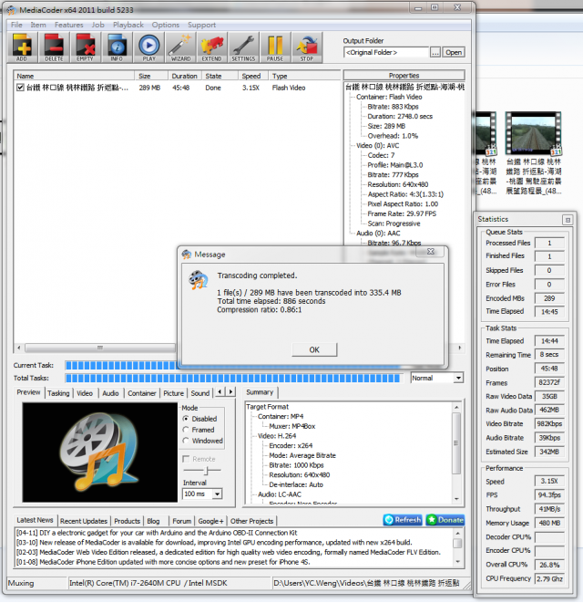Click the Total Tasks progress bar
The height and width of the screenshot is (603, 583).
(x=233, y=379)
